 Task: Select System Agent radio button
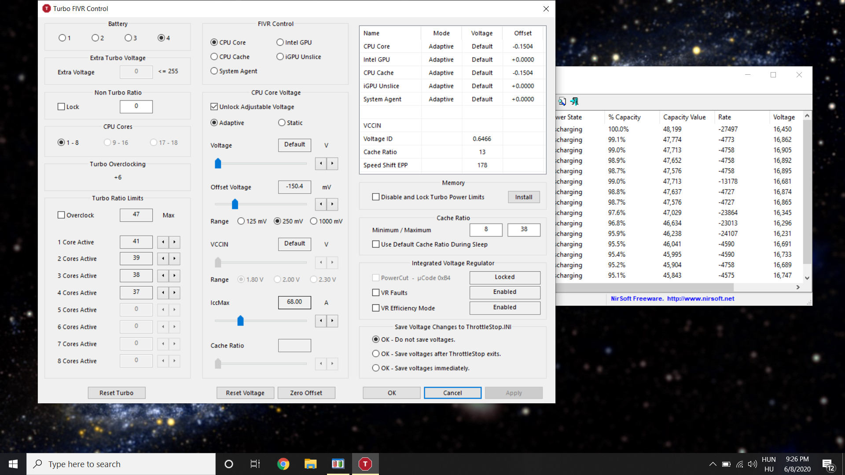234,71
